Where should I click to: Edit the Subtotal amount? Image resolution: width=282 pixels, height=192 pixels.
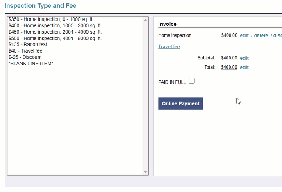click(x=244, y=58)
